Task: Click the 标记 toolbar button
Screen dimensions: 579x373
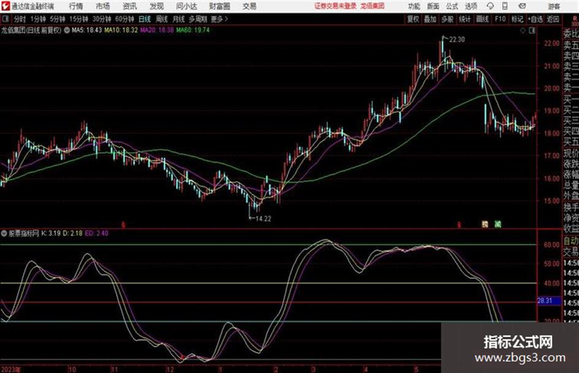Action: coord(517,19)
